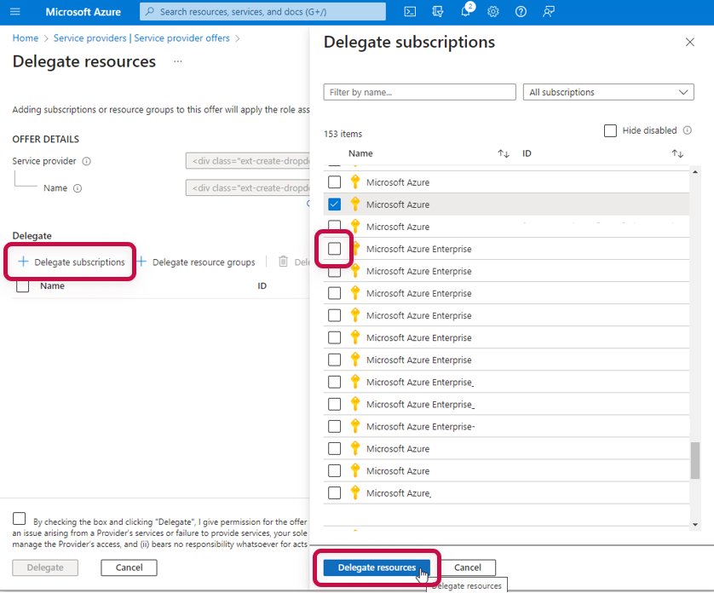The image size is (714, 593).
Task: Open portal settings gear
Action: point(493,12)
